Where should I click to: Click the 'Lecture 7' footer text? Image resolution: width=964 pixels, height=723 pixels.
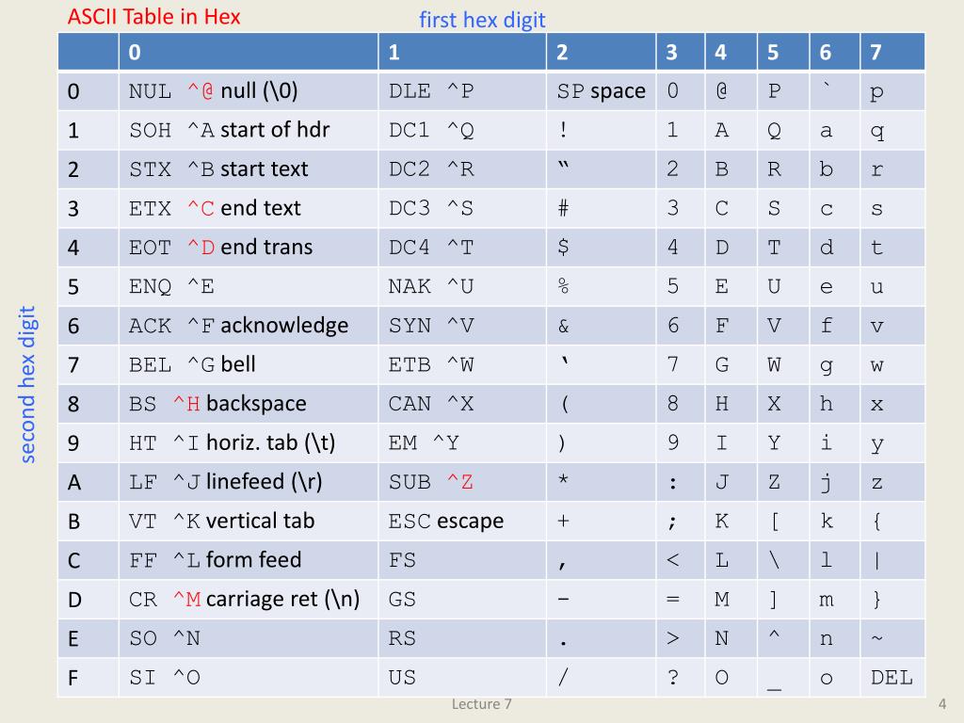point(481,704)
